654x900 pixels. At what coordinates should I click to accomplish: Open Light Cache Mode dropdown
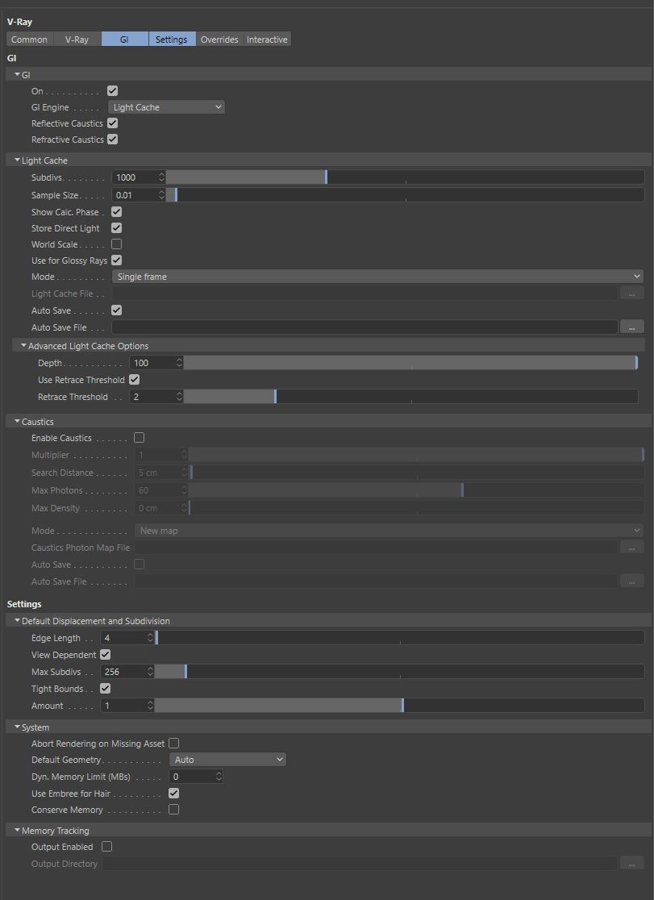(378, 277)
